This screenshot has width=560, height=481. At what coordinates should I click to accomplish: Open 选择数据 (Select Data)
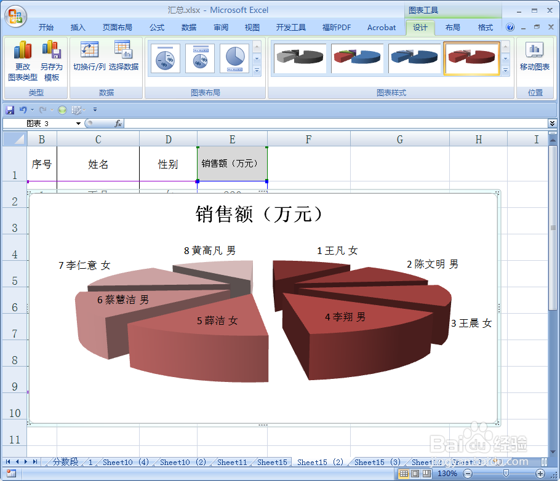[x=124, y=56]
